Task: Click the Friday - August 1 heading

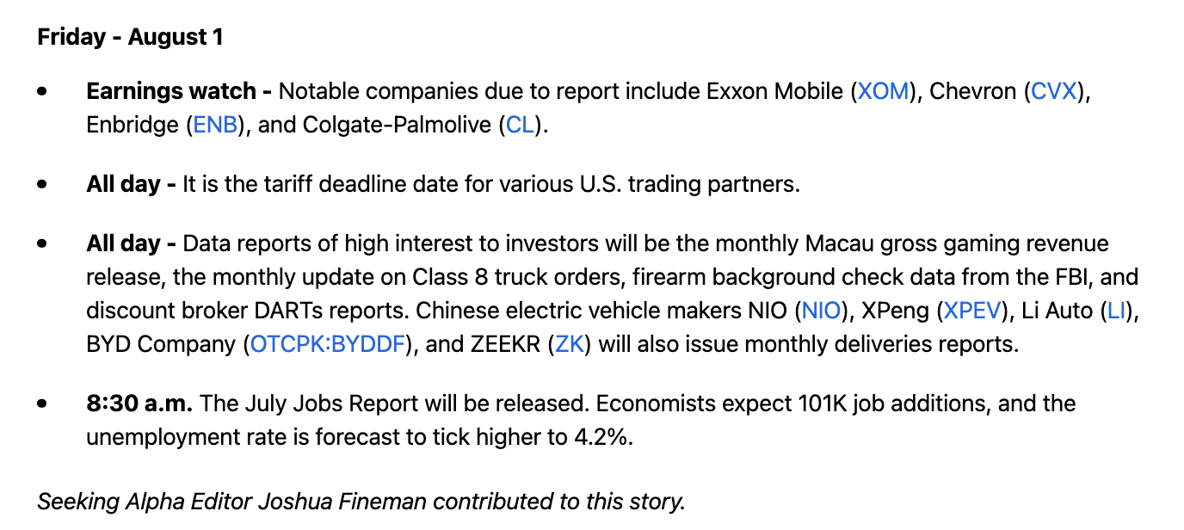Action: pos(130,37)
